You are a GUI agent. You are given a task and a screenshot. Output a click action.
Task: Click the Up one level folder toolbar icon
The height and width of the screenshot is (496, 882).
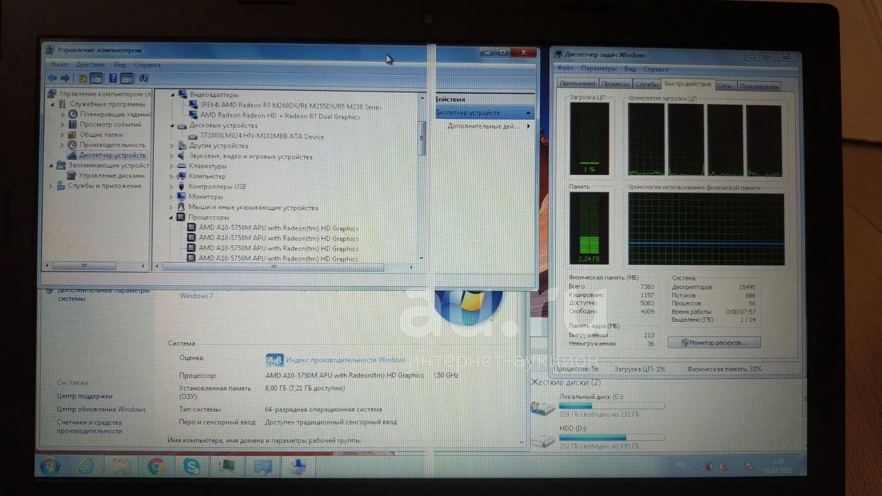coord(82,78)
